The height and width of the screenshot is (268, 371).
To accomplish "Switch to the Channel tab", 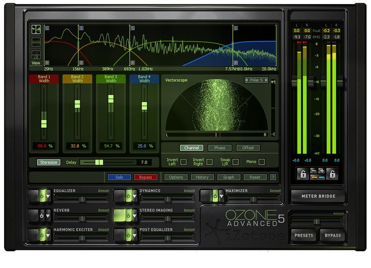I will [x=191, y=148].
